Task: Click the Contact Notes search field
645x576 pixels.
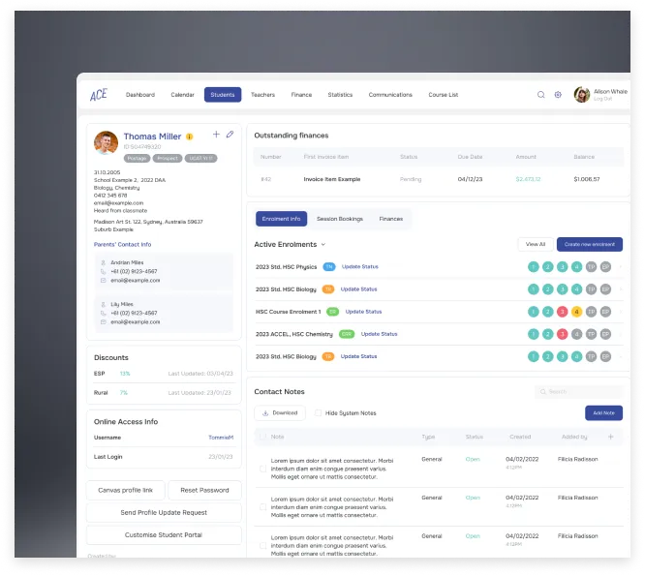Action: [578, 392]
